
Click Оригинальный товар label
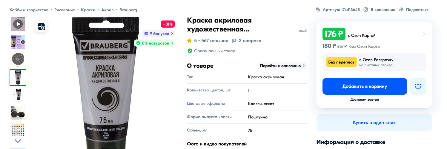click(215, 51)
